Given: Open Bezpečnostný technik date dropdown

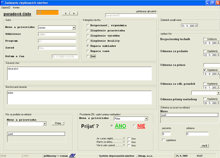Looking at the screenshot, I should (218, 43).
